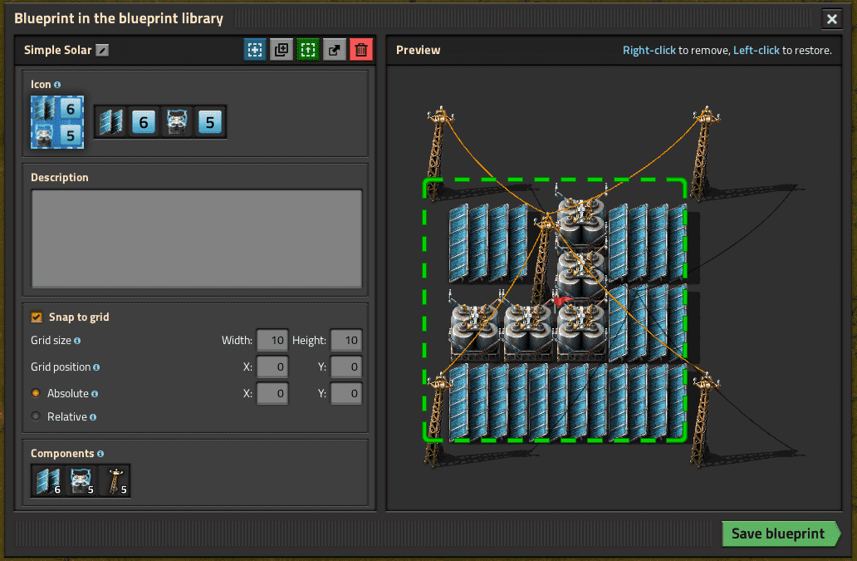The image size is (857, 561).
Task: Close the blueprint library window
Action: coord(832,19)
